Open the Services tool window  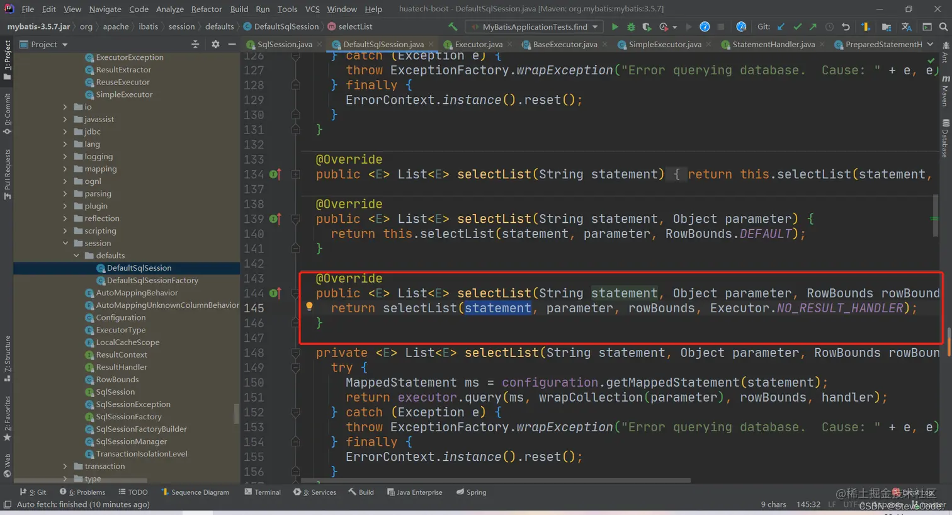[315, 492]
